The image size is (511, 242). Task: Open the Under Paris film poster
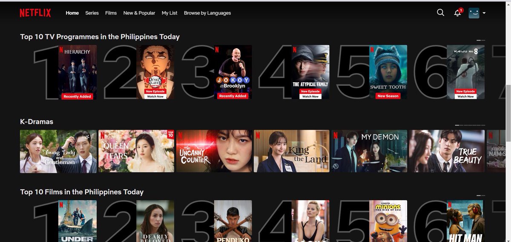point(78,221)
